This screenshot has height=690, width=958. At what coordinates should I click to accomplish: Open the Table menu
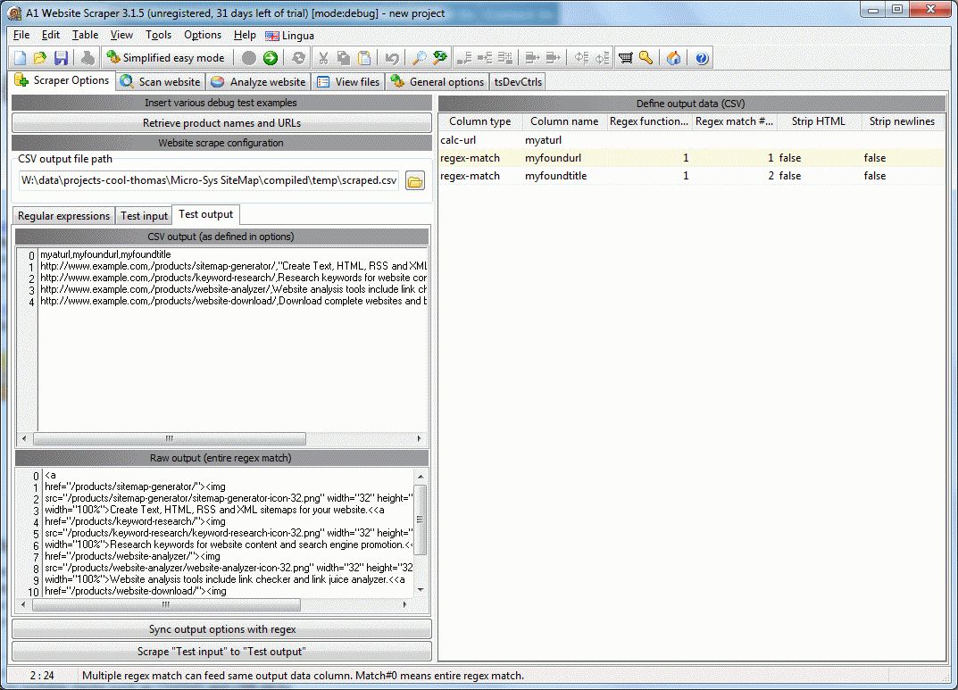click(x=85, y=35)
